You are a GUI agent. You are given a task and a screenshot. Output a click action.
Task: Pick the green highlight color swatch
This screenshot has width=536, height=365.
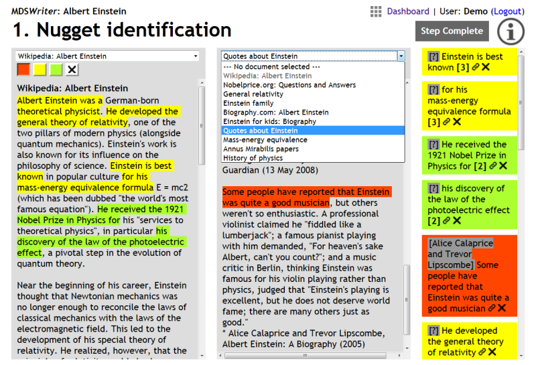pyautogui.click(x=56, y=70)
